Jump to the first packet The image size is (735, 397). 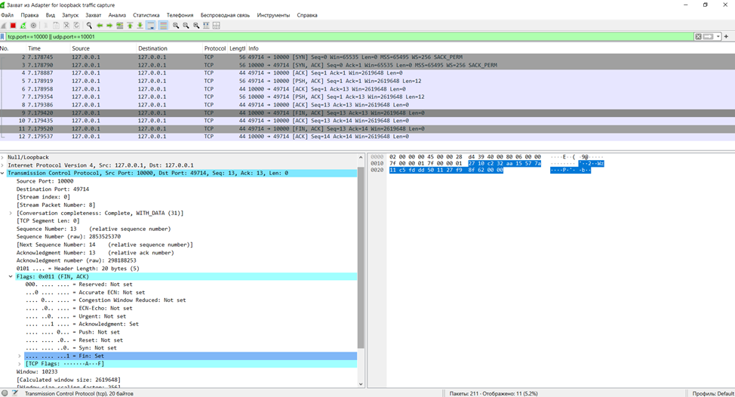(130, 26)
